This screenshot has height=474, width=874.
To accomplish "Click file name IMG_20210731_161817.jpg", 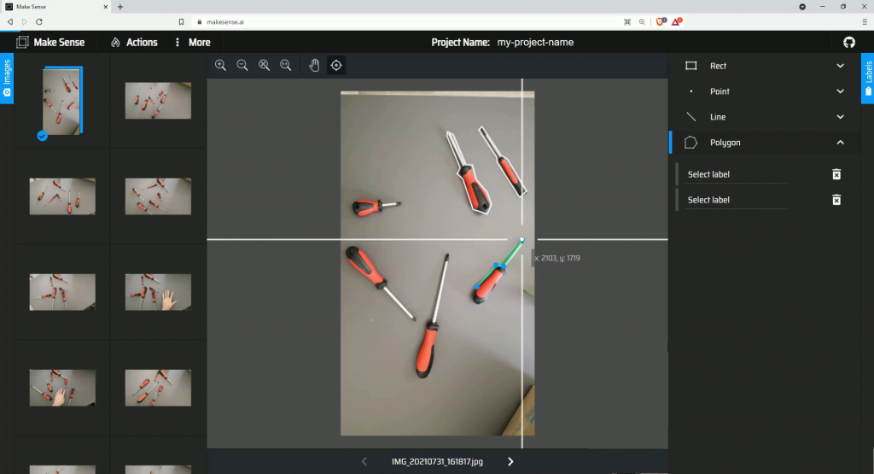I will 438,462.
